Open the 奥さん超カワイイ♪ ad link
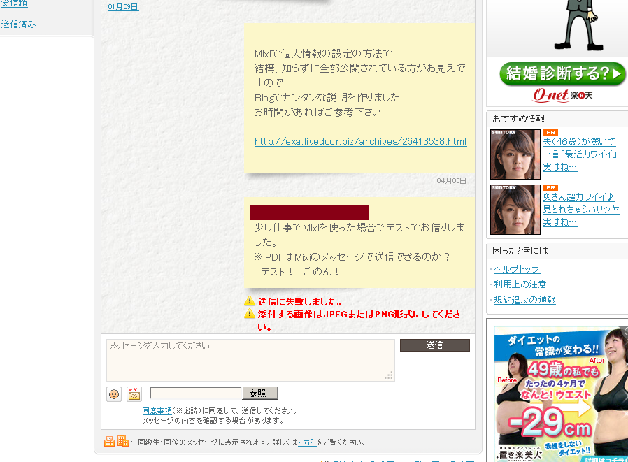 pos(581,210)
